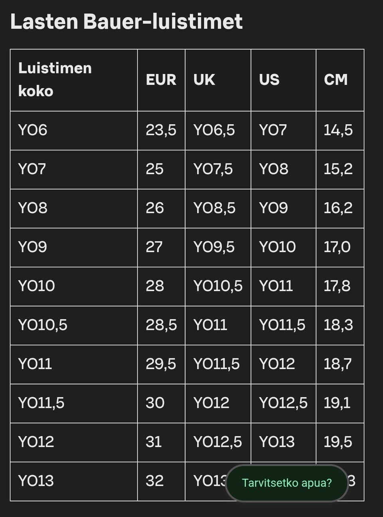Select the US column header
The image size is (383, 517).
pos(269,80)
